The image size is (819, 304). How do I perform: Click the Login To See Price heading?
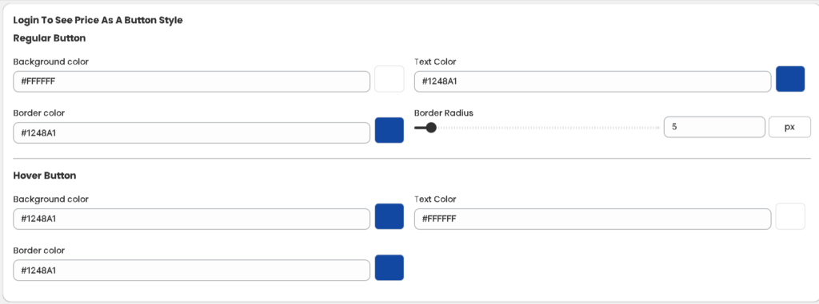coord(98,20)
